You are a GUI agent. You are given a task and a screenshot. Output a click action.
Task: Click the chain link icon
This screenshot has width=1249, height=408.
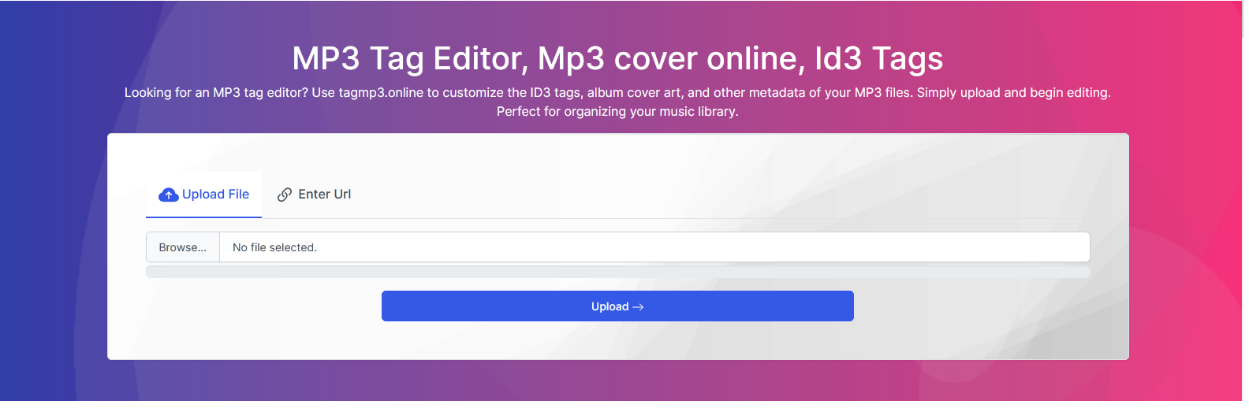coord(285,195)
